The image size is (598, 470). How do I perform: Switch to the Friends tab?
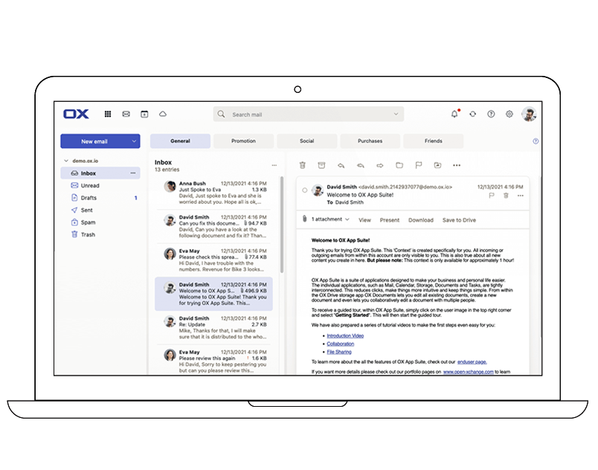433,141
